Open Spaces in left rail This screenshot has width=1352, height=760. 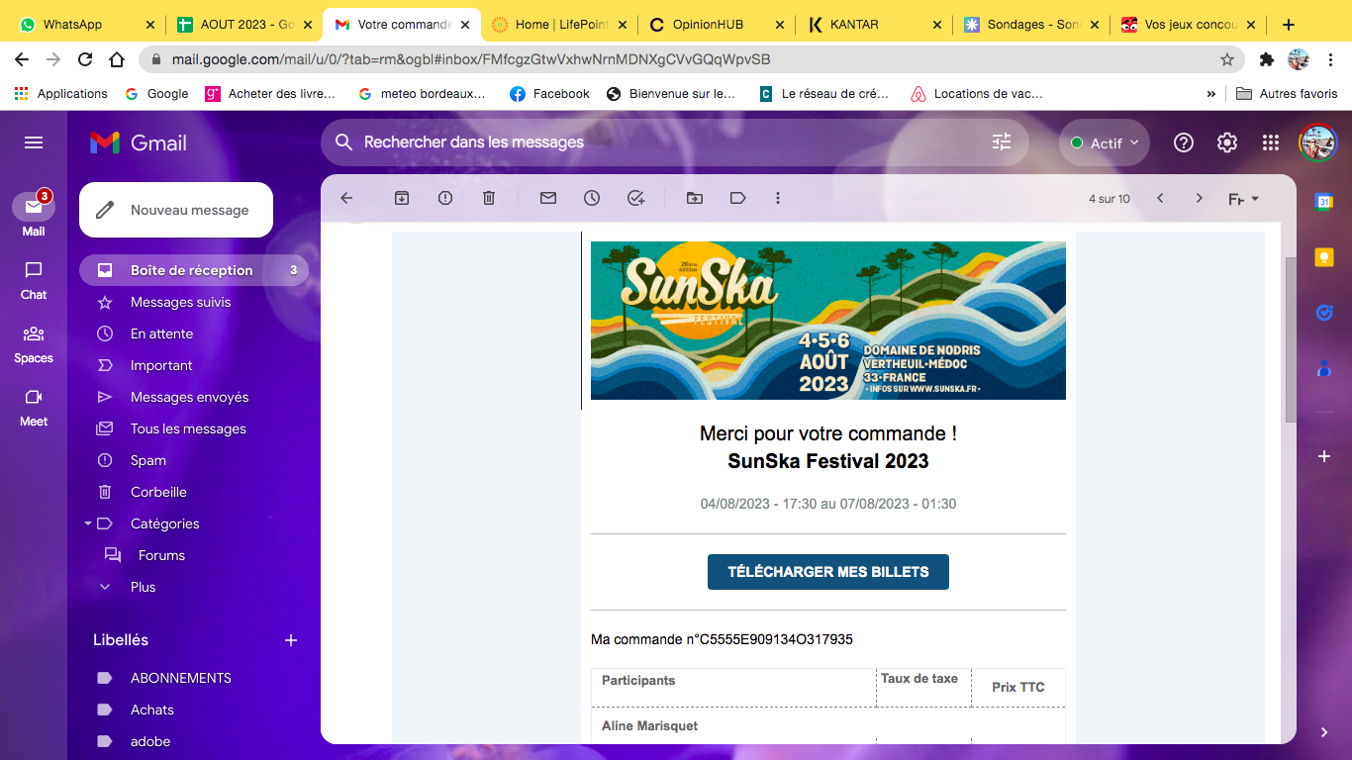[x=34, y=343]
